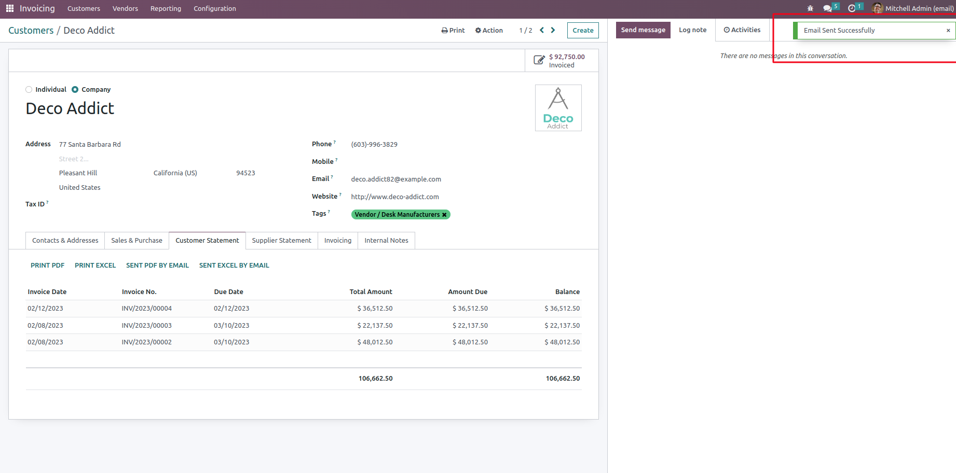
Task: Click PRINT EXCEL
Action: [95, 266]
